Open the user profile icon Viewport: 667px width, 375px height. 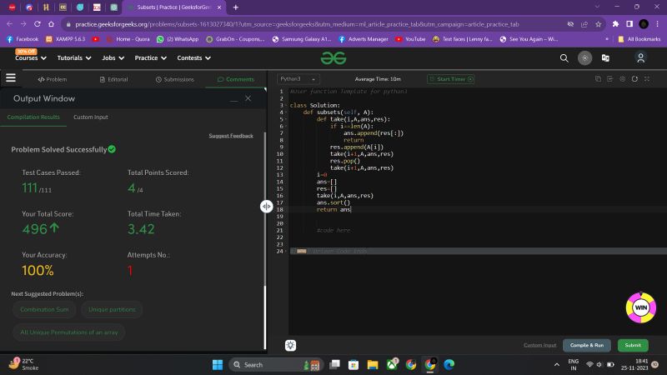coord(640,58)
